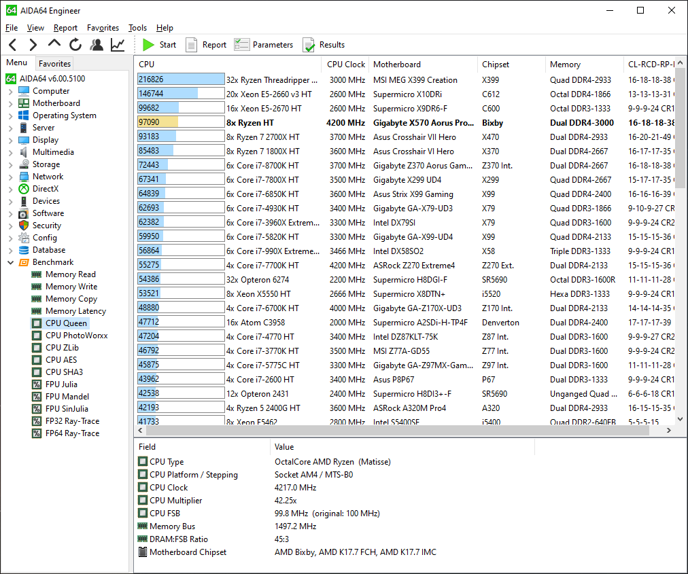Viewport: 688px width, 574px height.
Task: Start the benchmark with the green play icon
Action: tap(149, 45)
